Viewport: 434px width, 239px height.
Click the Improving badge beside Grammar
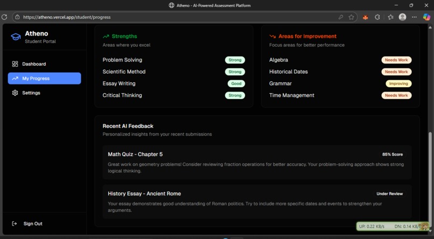click(398, 83)
